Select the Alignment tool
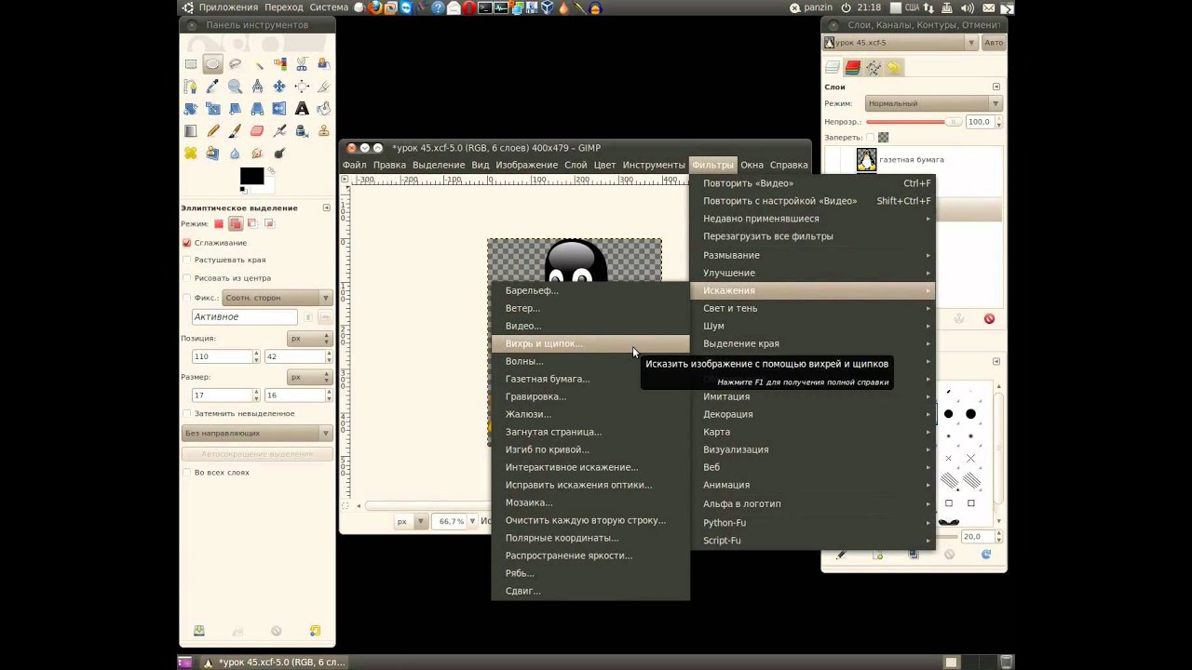Viewport: 1192px width, 670px height. (302, 87)
